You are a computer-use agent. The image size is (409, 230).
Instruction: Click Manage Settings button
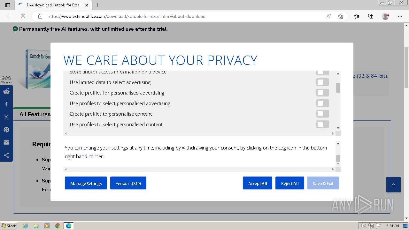(x=86, y=183)
